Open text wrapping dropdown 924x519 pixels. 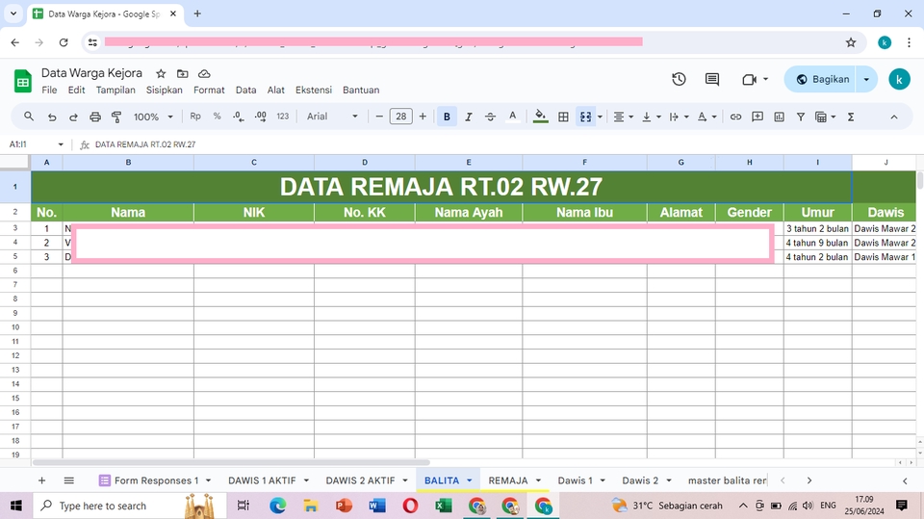click(679, 117)
